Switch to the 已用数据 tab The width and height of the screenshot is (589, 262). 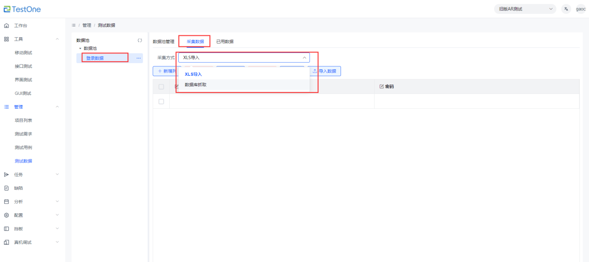tap(225, 41)
